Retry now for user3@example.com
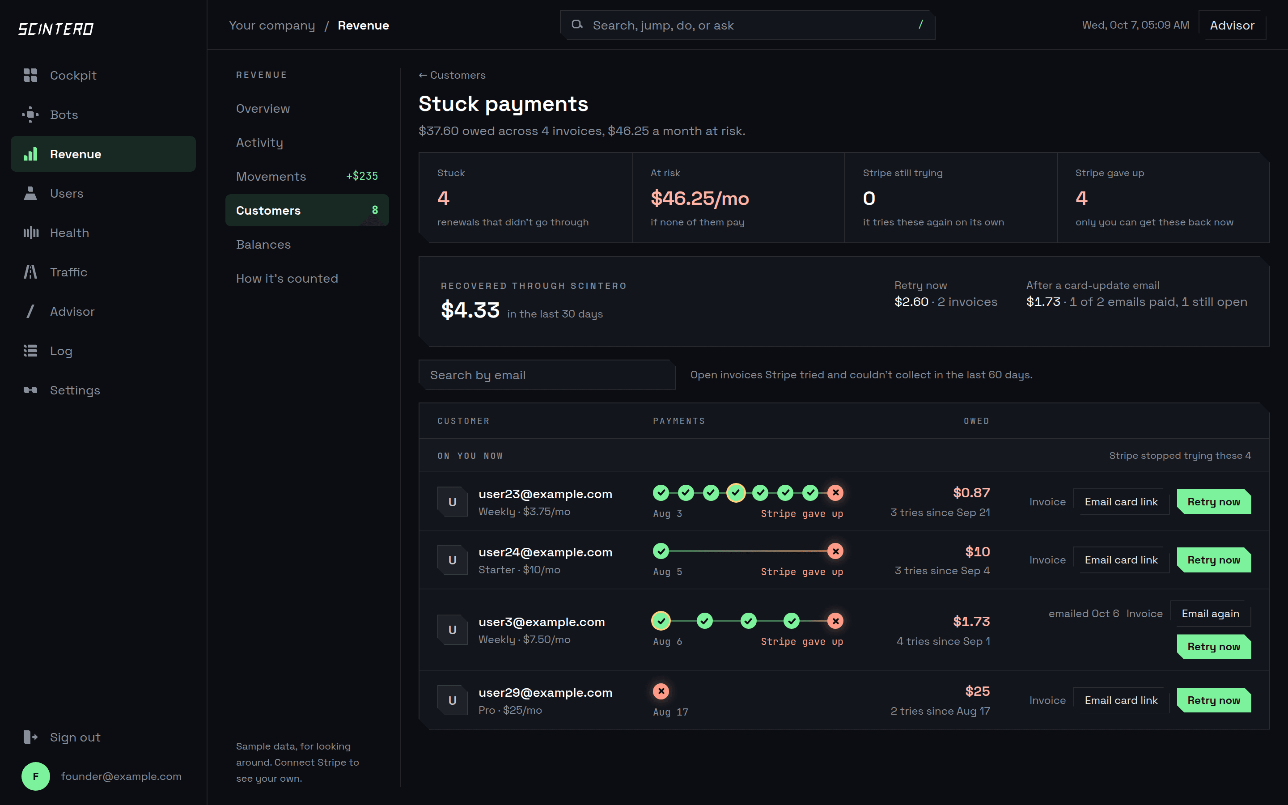The image size is (1288, 805). pos(1213,646)
